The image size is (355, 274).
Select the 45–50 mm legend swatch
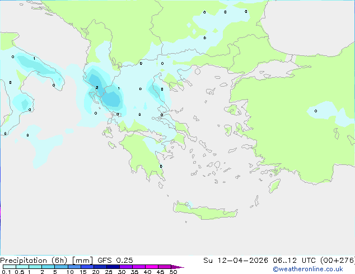[165, 267]
